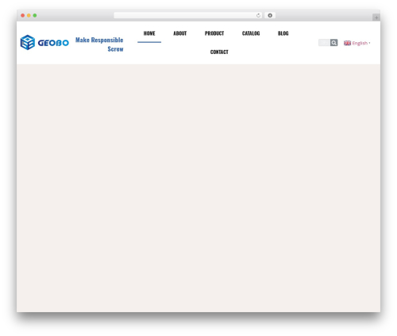Open the PRODUCT menu item
Viewport: 397px width, 336px height.
coord(214,33)
